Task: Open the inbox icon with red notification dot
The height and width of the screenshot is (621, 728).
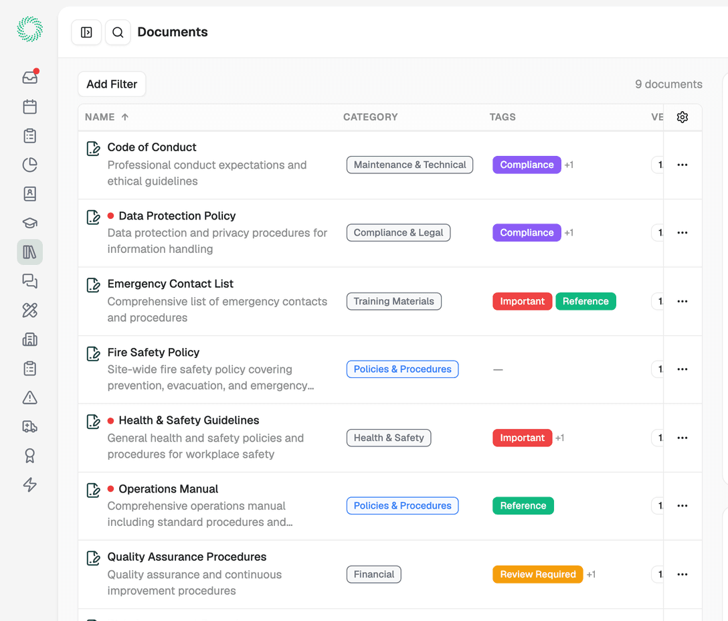Action: [29, 77]
